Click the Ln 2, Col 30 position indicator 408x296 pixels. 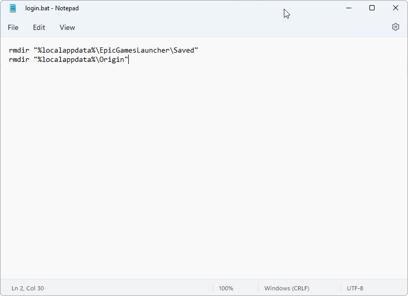28,288
